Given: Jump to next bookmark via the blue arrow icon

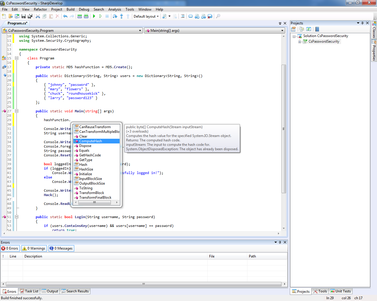Looking at the screenshot, I should (x=204, y=16).
